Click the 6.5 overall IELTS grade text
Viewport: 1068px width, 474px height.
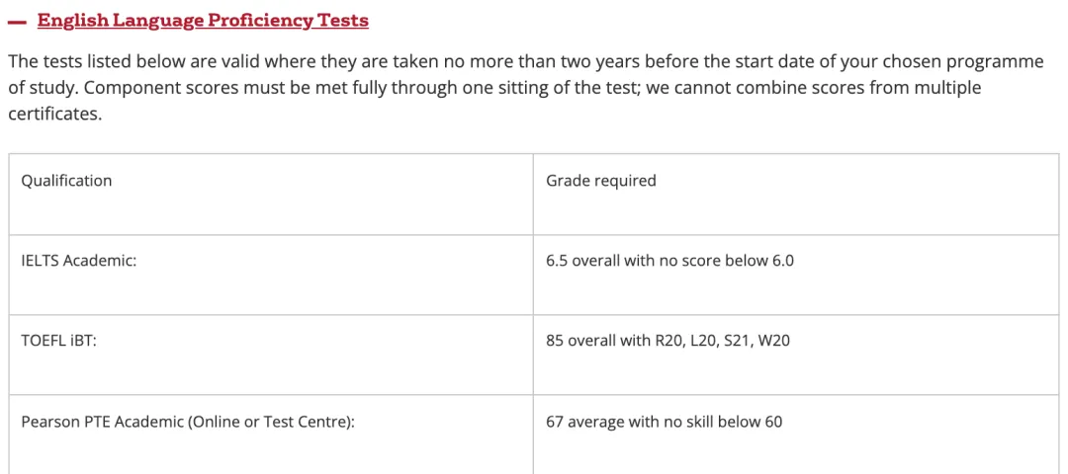click(x=669, y=261)
